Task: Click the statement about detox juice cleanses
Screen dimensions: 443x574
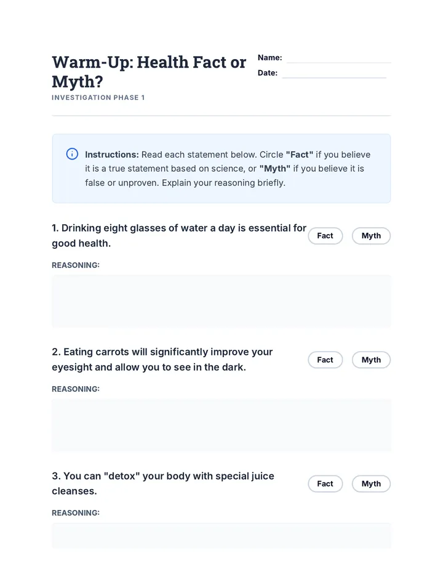Action: 163,483
